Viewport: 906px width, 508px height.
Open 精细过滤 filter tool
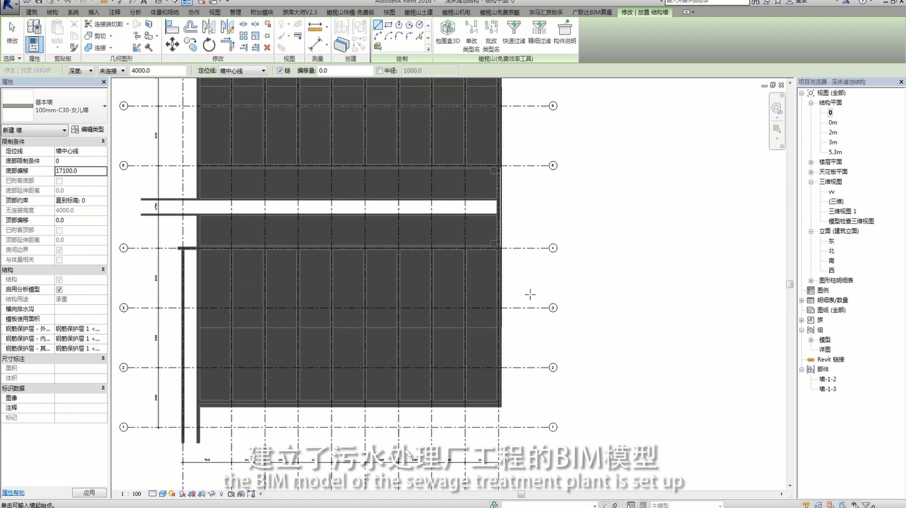pos(540,32)
